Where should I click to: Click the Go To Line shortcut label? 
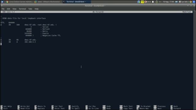point(93,108)
